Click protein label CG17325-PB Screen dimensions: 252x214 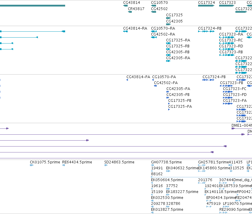pyautogui.click(x=180, y=101)
